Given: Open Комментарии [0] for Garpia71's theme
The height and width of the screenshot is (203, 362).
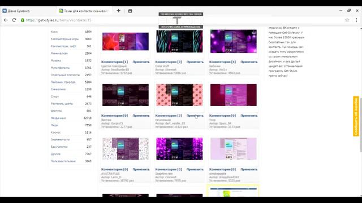Looking at the screenshot, I should pyautogui.click(x=114, y=116).
